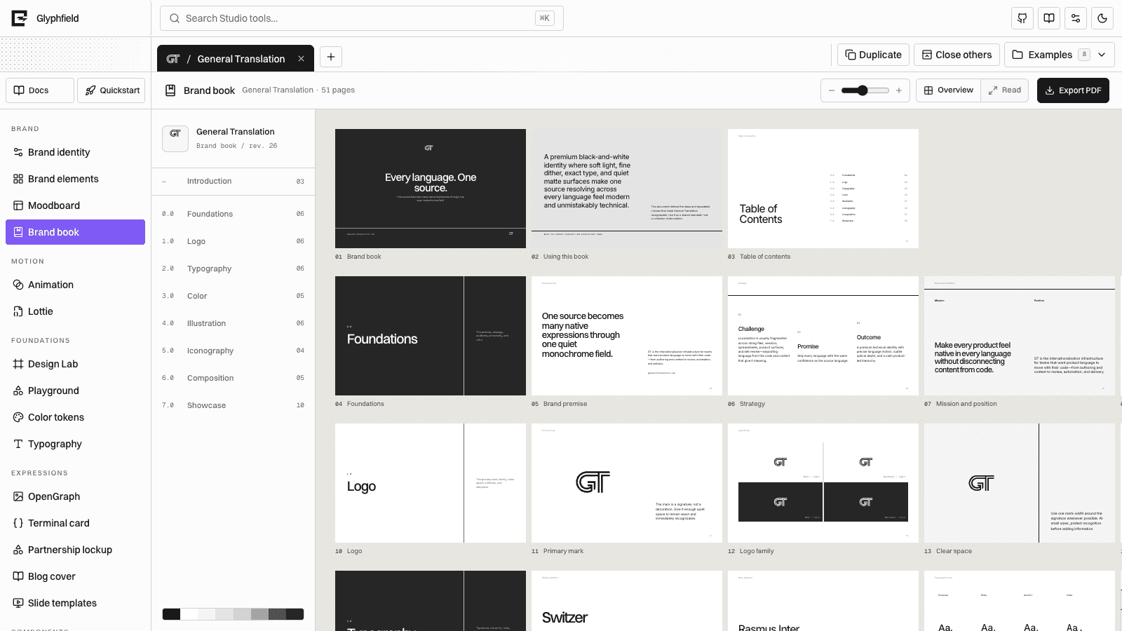Screen dimensions: 1122x631
Task: Open Docs button
Action: [40, 90]
